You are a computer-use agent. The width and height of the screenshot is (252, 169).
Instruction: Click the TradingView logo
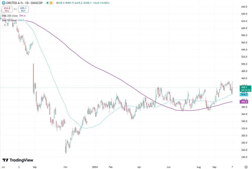(18, 160)
